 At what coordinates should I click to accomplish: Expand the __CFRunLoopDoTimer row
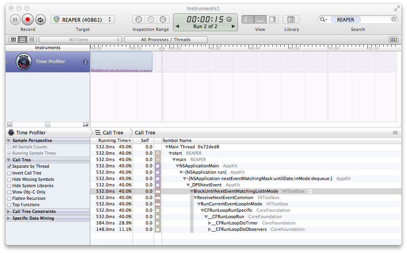point(210,223)
